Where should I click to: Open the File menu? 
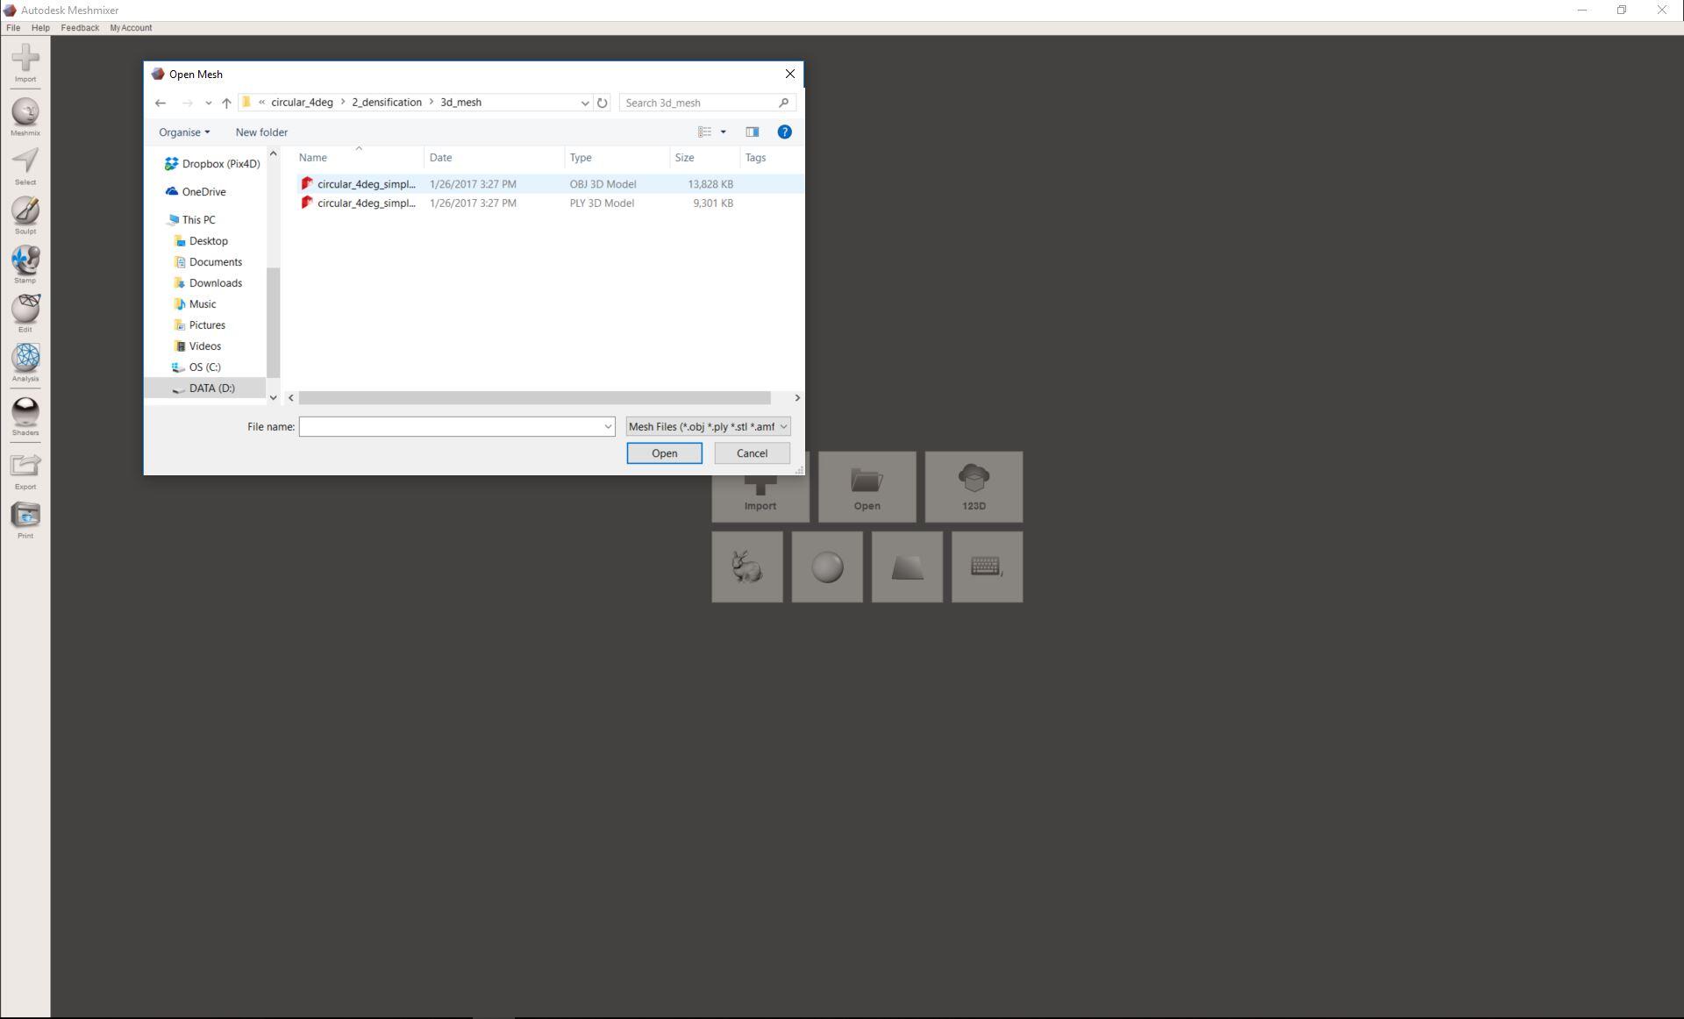coord(13,28)
